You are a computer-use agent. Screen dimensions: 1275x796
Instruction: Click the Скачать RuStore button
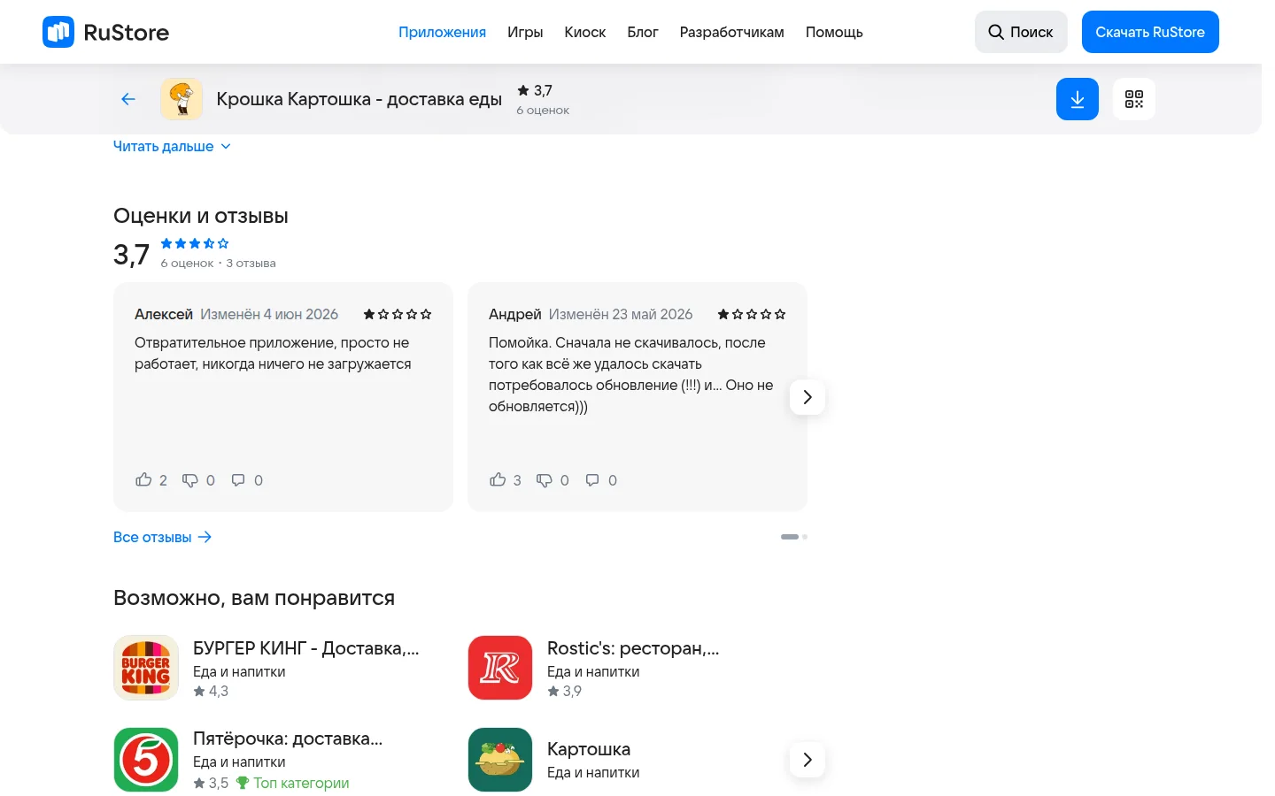pyautogui.click(x=1150, y=32)
